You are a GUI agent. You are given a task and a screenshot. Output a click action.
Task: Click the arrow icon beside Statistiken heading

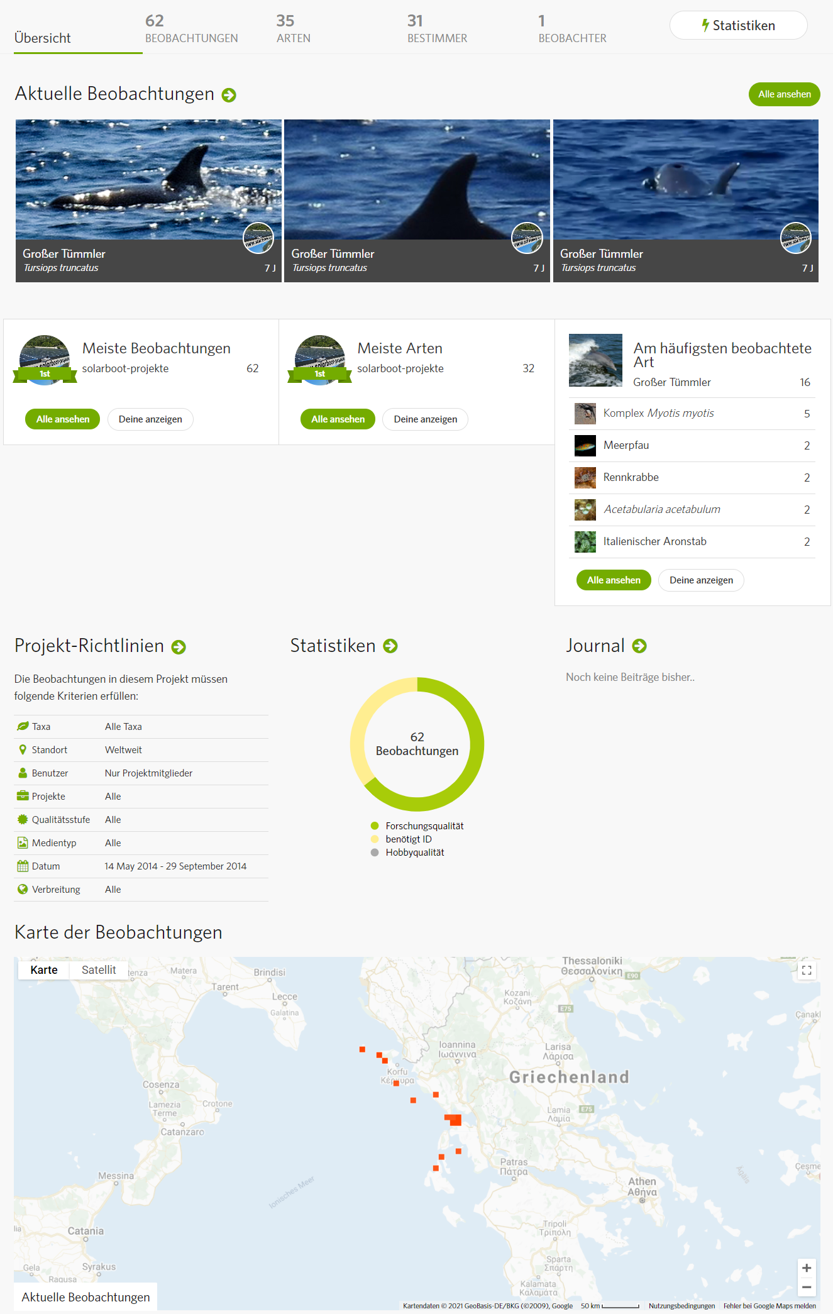(390, 646)
